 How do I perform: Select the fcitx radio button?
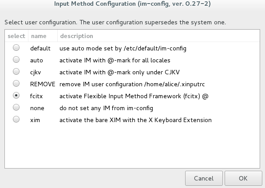coord(16,96)
